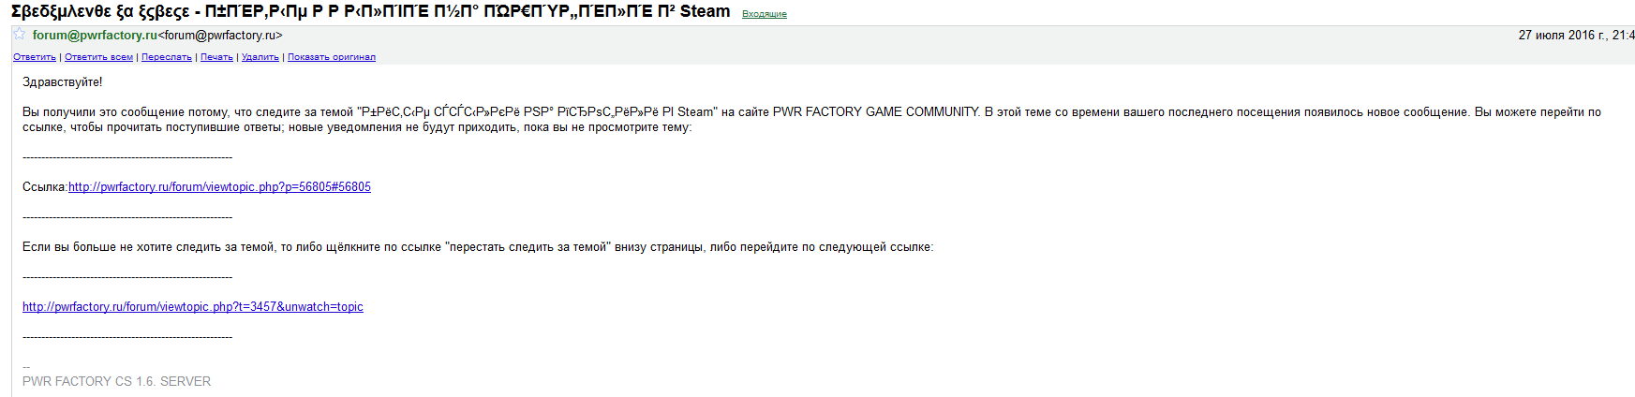Screen dimensions: 1635x397
Task: Print the email using Печать
Action: click(x=216, y=57)
